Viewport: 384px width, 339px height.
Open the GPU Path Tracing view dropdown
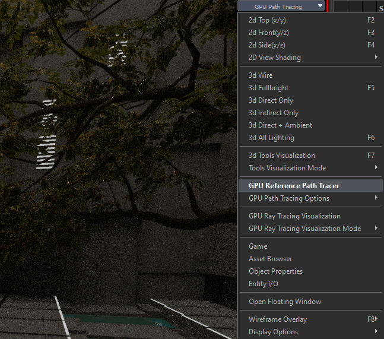pos(281,7)
